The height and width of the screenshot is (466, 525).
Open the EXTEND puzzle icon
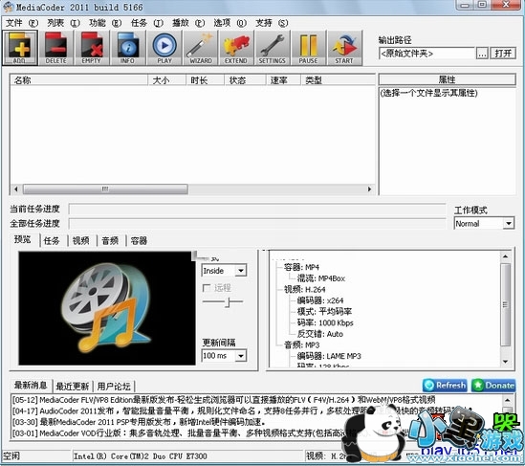tap(236, 48)
